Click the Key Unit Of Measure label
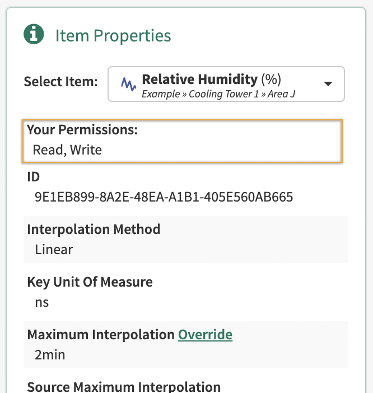373x393 pixels. (90, 282)
